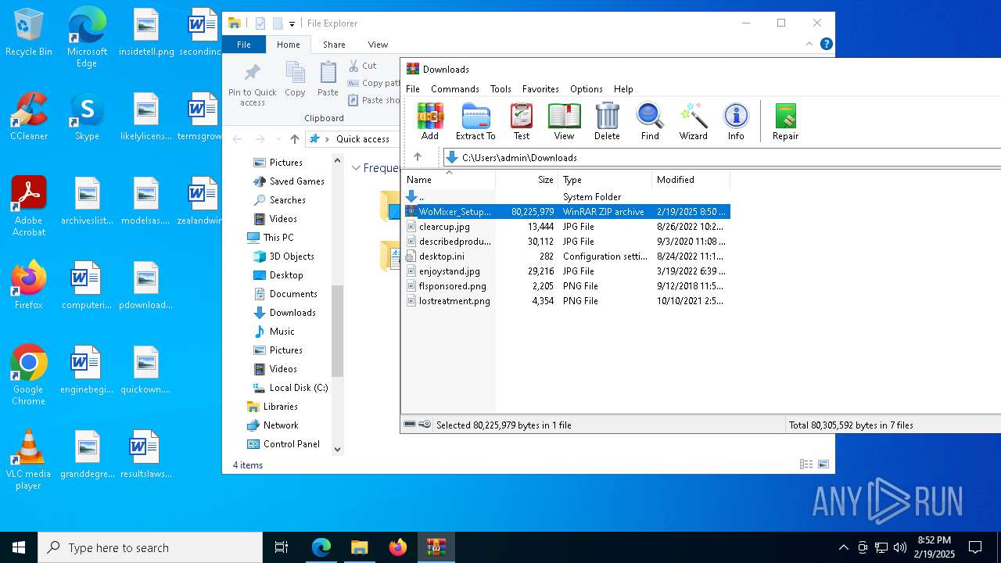
Task: Open Adobe Acrobat desktop icon
Action: 29,206
